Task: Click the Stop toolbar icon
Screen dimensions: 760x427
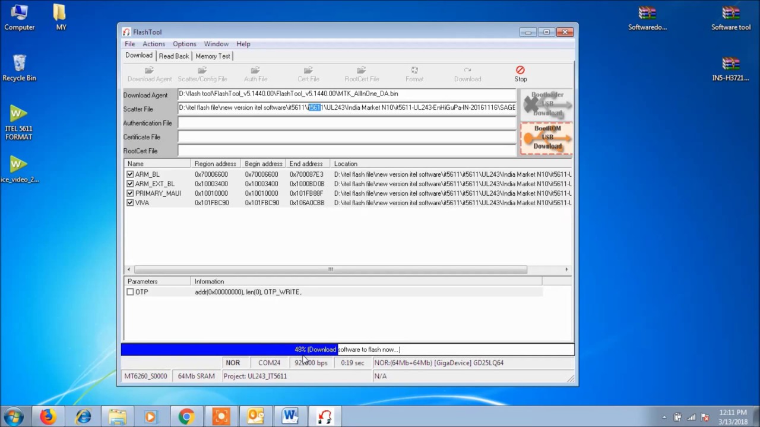Action: pos(521,74)
